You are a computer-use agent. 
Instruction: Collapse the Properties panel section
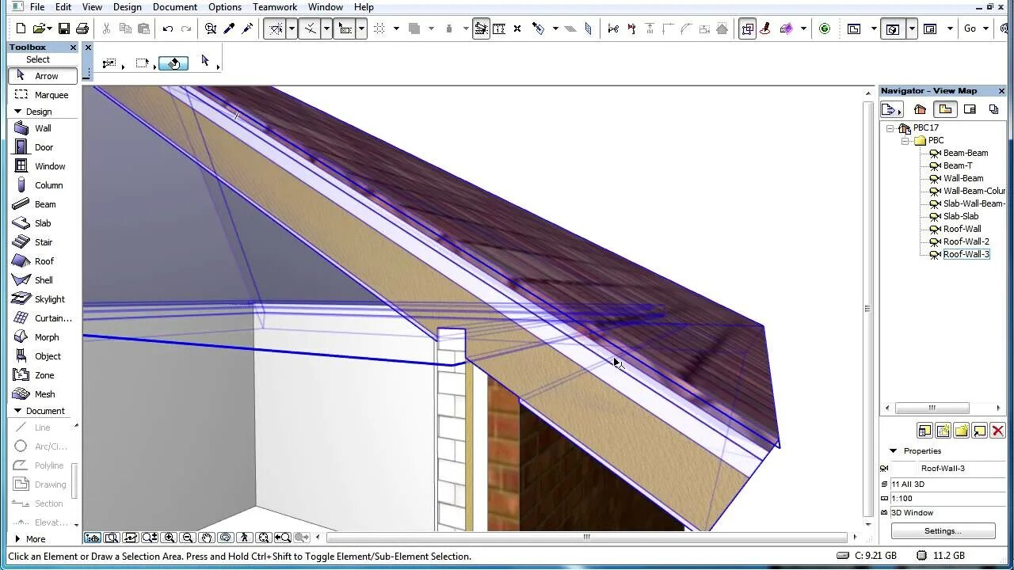(893, 450)
